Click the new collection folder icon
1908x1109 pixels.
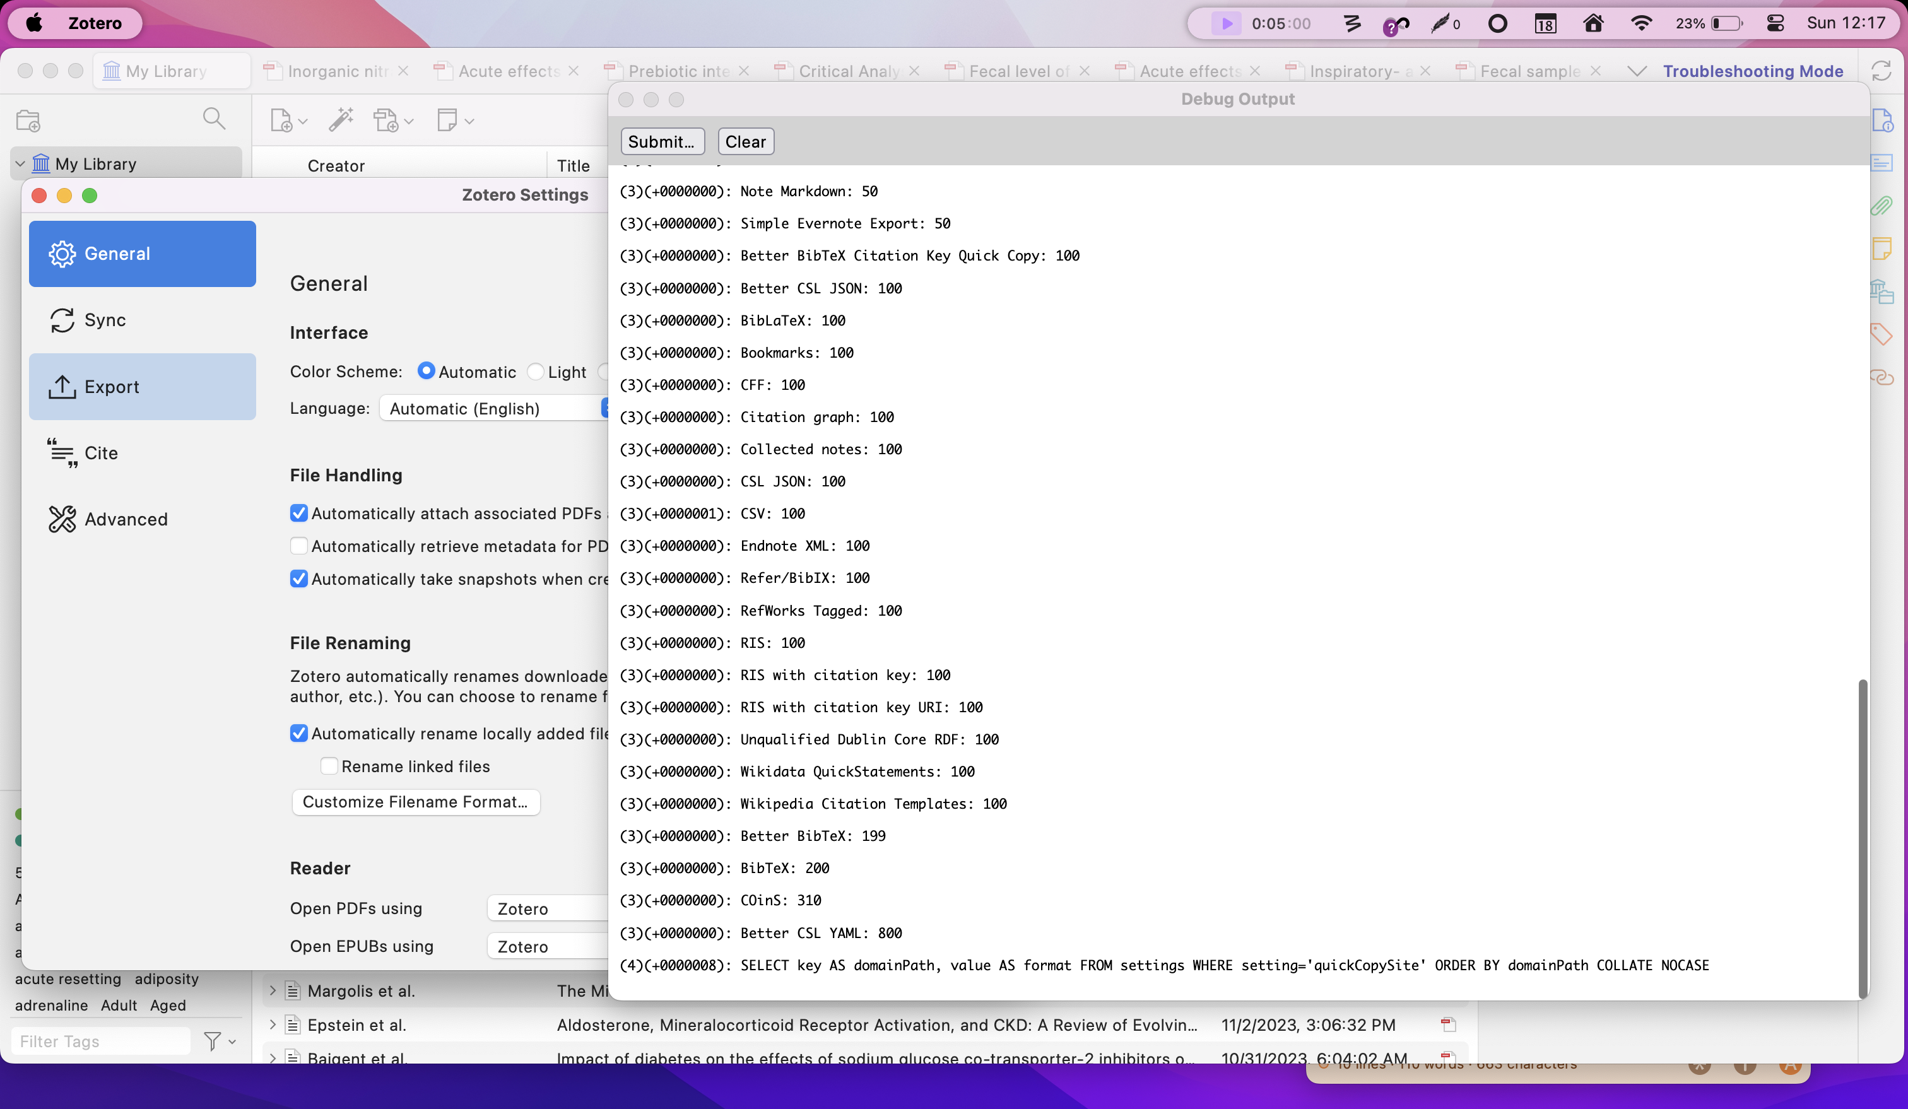tap(28, 120)
